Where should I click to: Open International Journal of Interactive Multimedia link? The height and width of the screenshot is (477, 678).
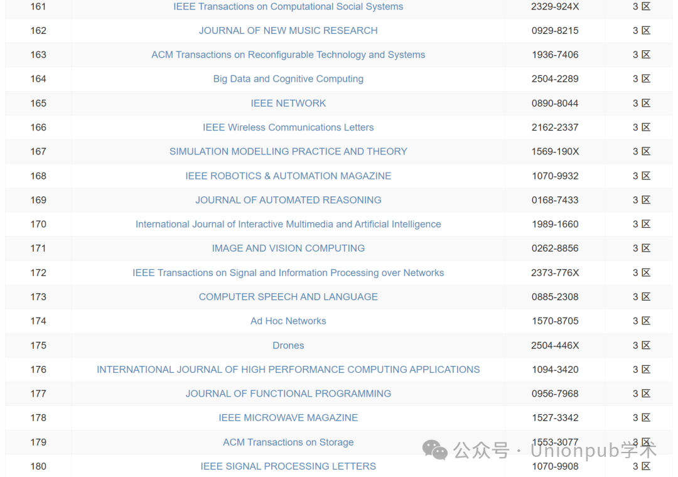288,225
